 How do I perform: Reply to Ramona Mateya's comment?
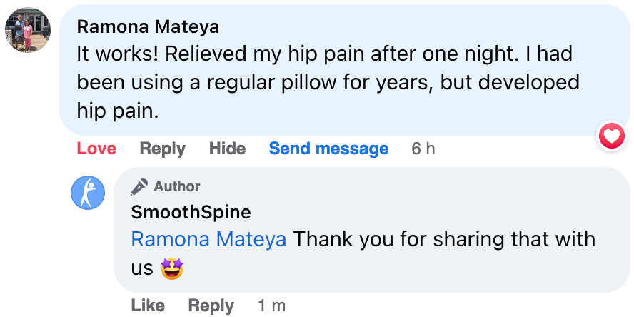(162, 149)
